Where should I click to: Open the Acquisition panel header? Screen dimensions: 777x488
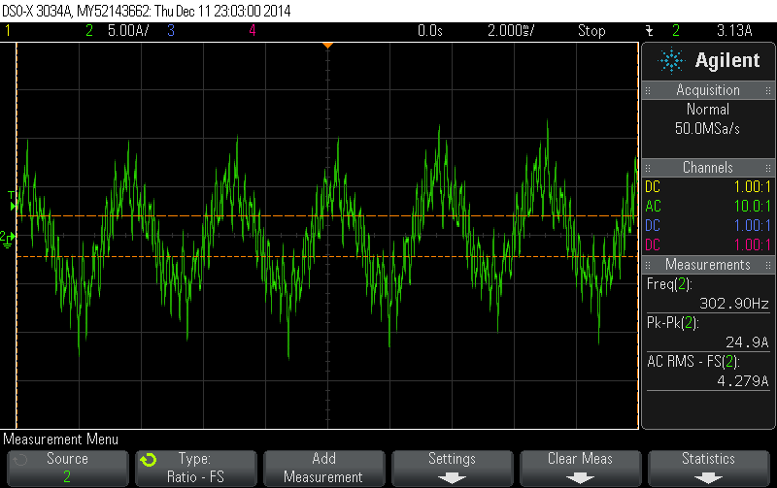pyautogui.click(x=708, y=90)
